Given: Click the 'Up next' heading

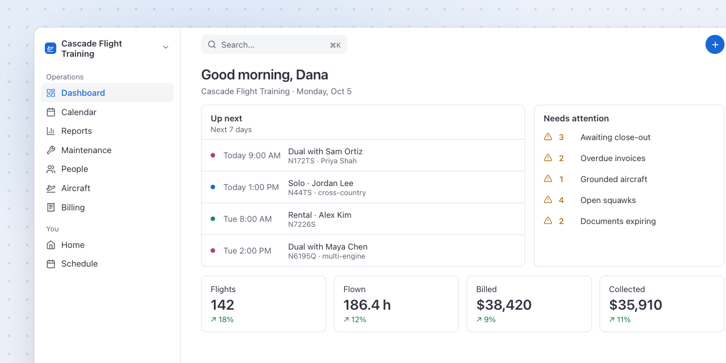Looking at the screenshot, I should click(226, 119).
